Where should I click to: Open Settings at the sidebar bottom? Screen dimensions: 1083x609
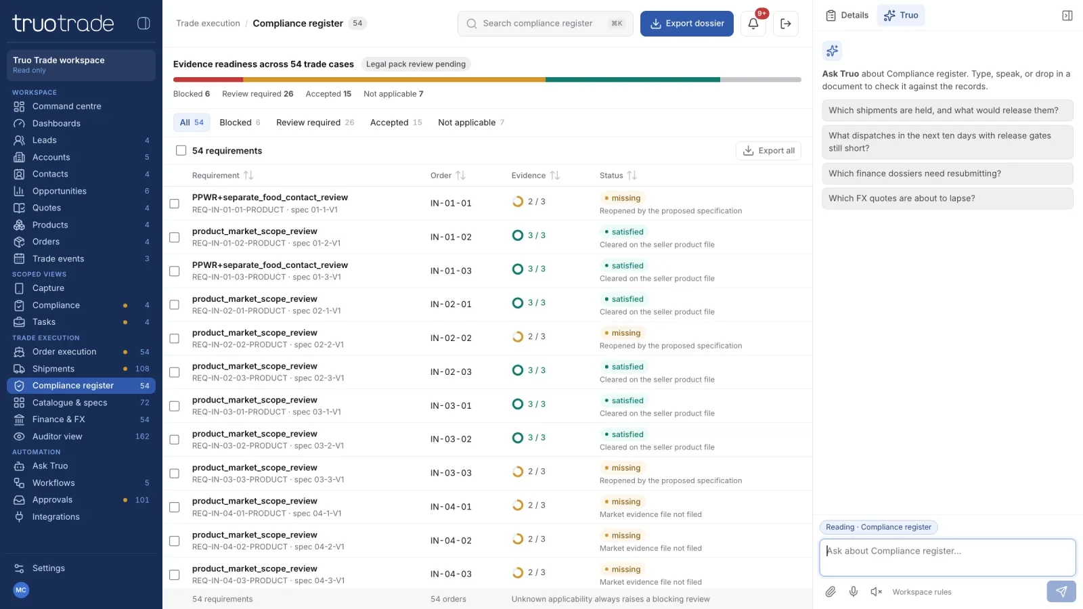coord(81,568)
